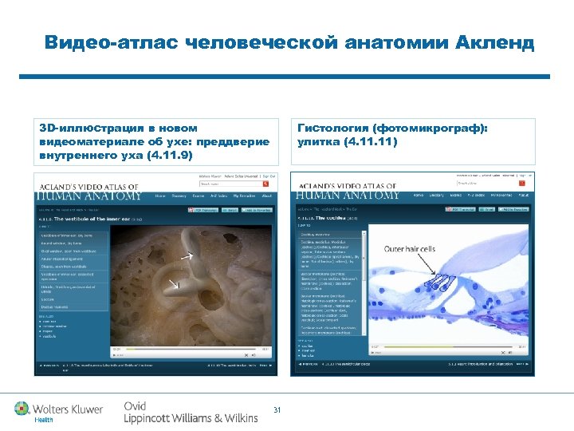Open A-Z Index in the vestibule screenshot navigation
574x431 pixels.
[x=218, y=196]
